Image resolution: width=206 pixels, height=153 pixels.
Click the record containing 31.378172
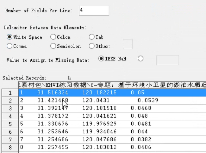(x=112, y=116)
